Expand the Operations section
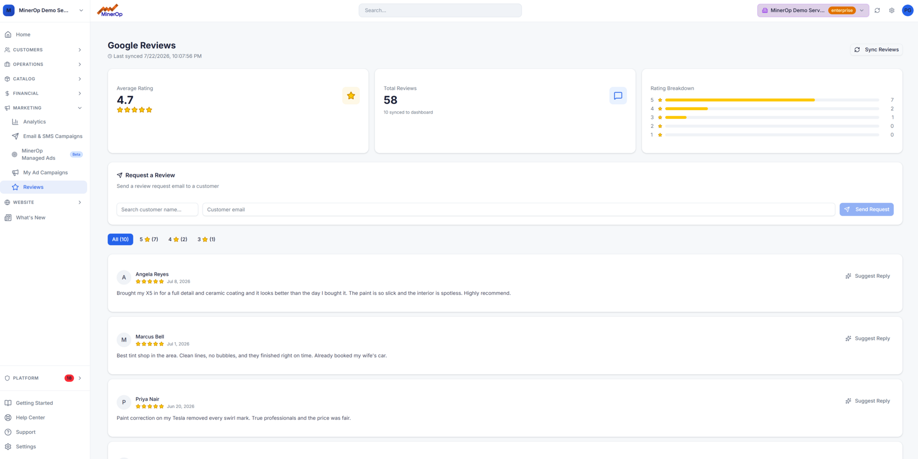The image size is (918, 459). point(44,64)
